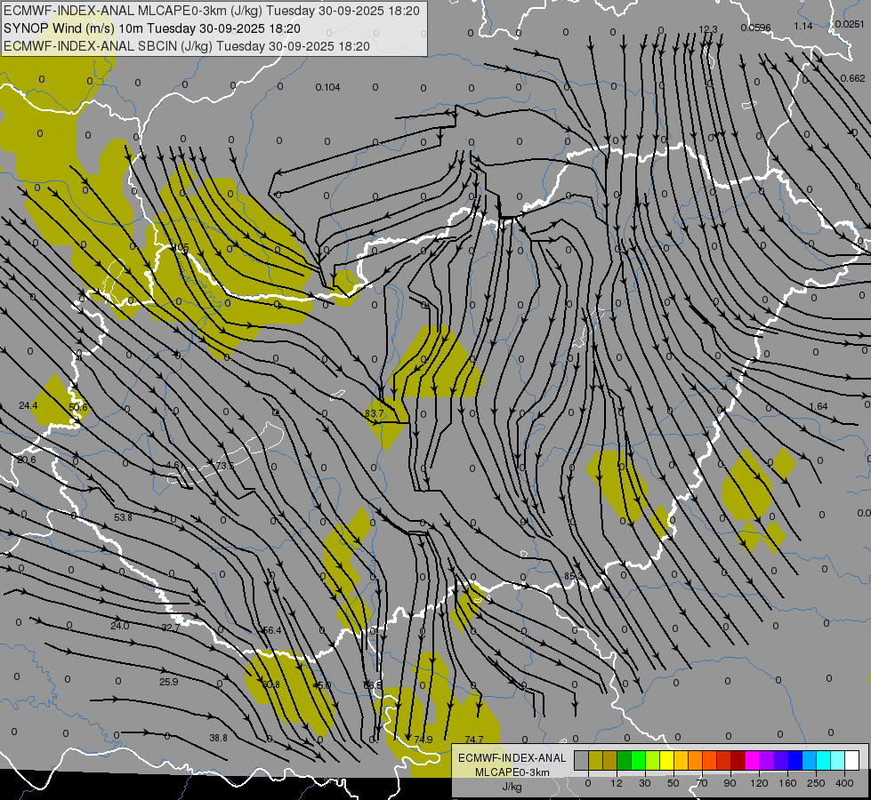This screenshot has width=871, height=800.
Task: Click the map value 25.9
Action: 169,682
